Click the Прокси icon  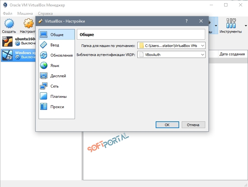pos(43,107)
